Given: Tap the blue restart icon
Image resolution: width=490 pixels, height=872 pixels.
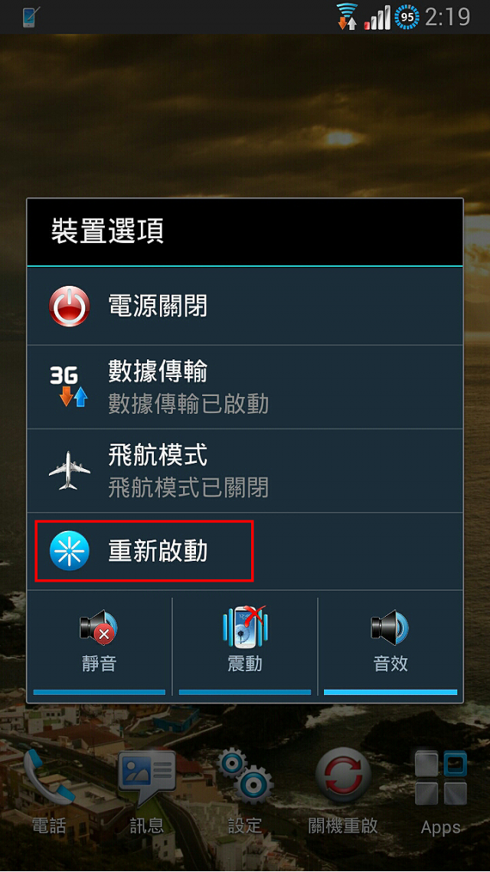Looking at the screenshot, I should click(x=69, y=551).
